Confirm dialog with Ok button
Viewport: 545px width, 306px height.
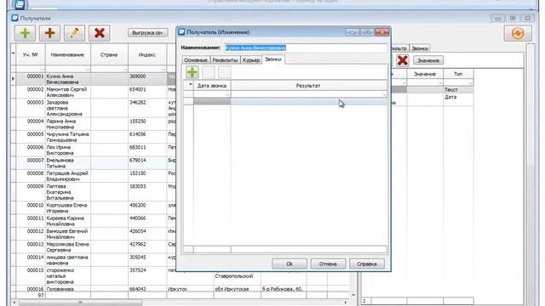point(290,263)
